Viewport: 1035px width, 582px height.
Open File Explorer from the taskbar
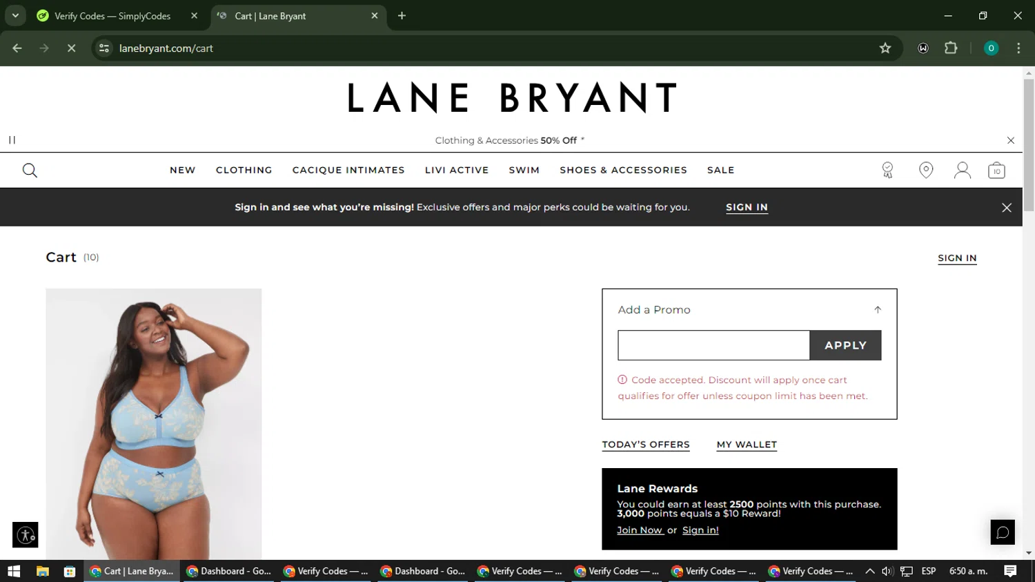43,571
